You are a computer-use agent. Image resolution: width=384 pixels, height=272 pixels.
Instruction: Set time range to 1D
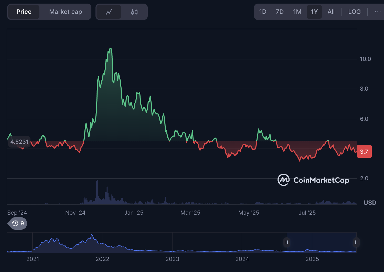click(x=263, y=12)
